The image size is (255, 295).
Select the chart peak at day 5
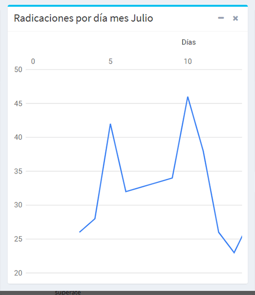click(110, 124)
